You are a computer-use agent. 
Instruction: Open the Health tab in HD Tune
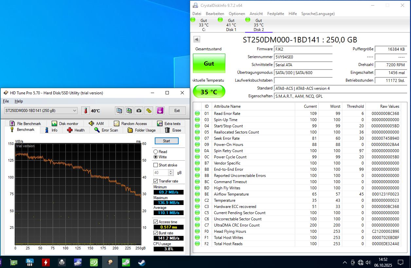pyautogui.click(x=76, y=130)
